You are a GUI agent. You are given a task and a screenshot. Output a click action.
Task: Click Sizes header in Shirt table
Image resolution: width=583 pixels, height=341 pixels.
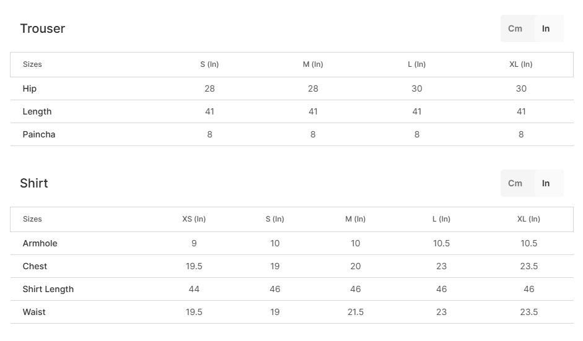pyautogui.click(x=32, y=219)
